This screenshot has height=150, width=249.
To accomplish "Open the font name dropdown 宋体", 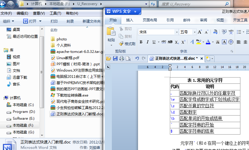I will tap(177, 32).
